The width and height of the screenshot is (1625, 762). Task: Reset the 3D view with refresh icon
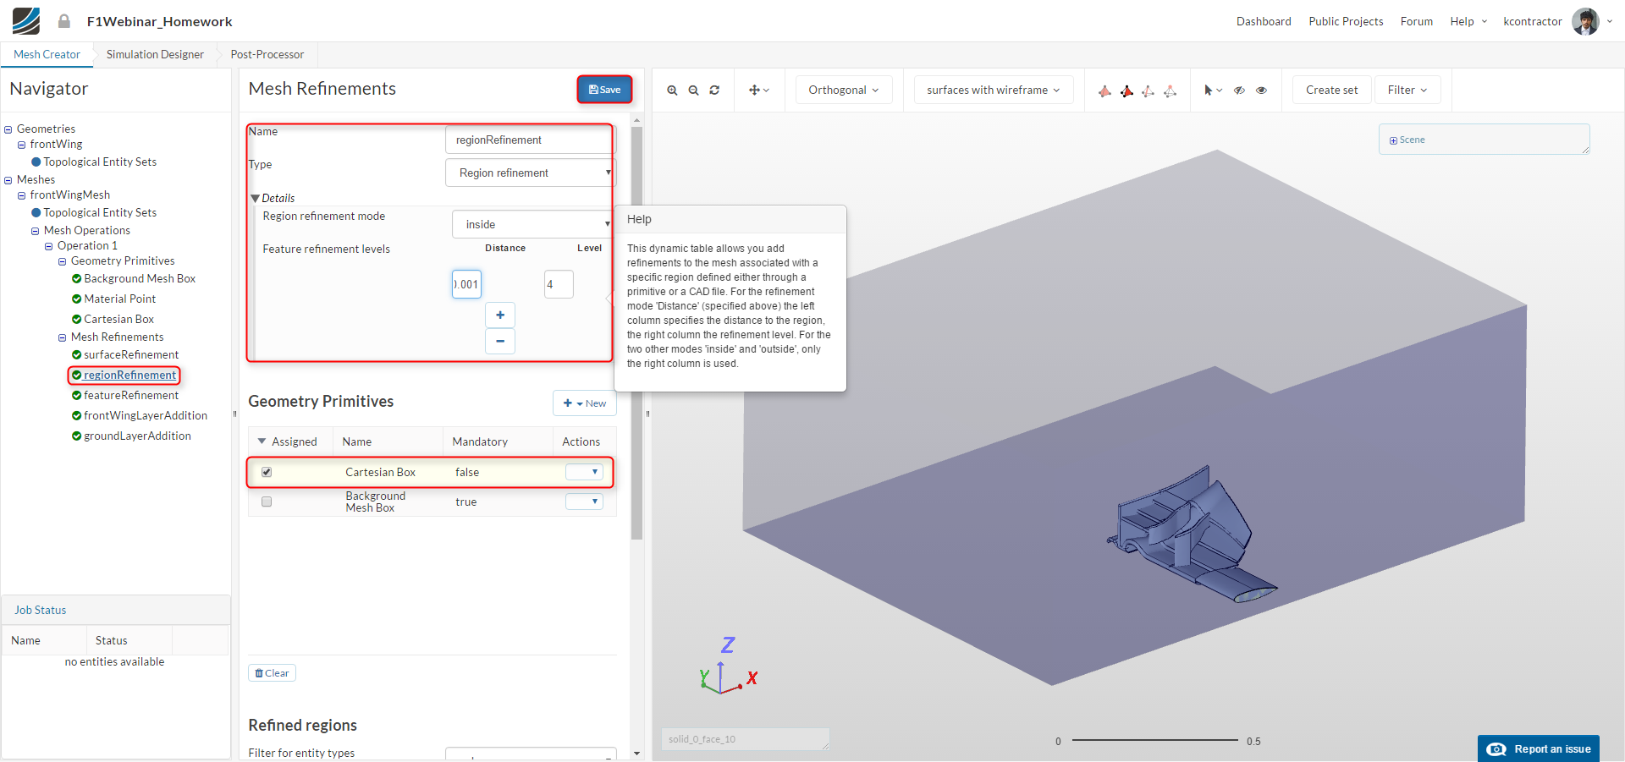pyautogui.click(x=714, y=90)
